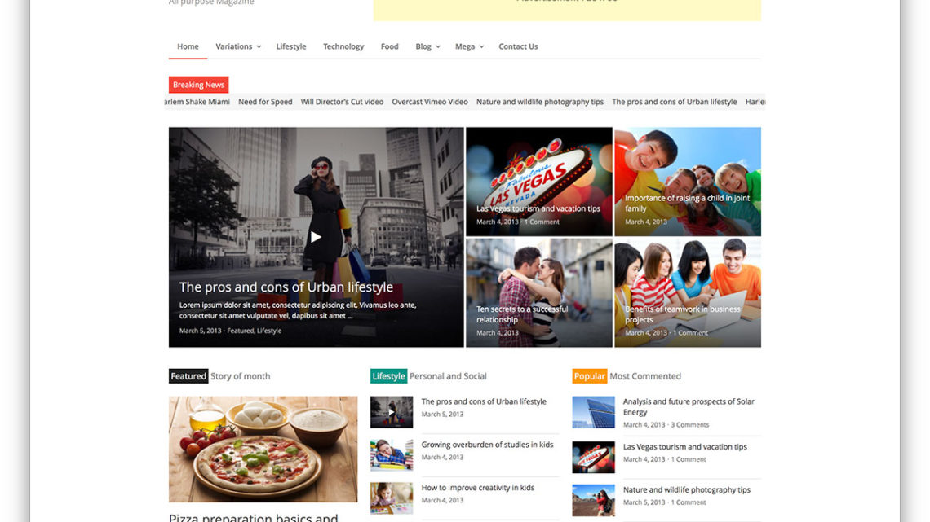Image resolution: width=930 pixels, height=522 pixels.
Task: Click the Featured category label
Action: pos(188,375)
